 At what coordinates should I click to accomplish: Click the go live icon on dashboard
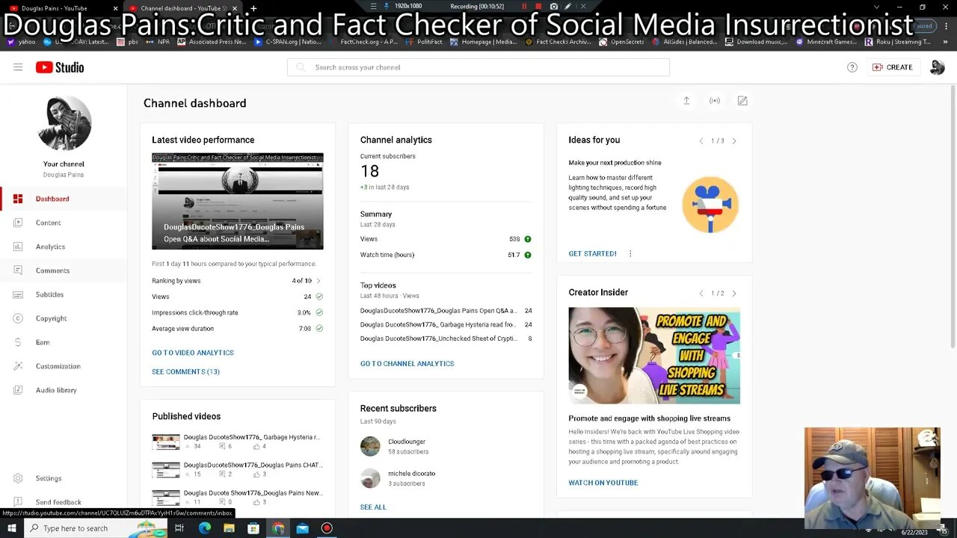[x=715, y=101]
